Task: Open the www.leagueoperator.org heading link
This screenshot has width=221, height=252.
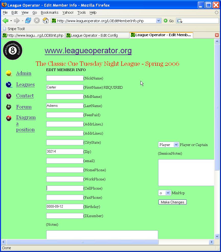Action: point(88,51)
